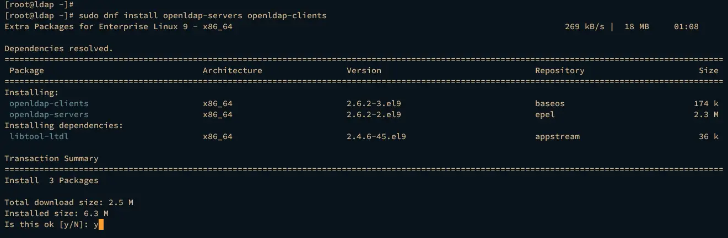The image size is (728, 238).
Task: Click the Architecture column header
Action: click(x=233, y=70)
